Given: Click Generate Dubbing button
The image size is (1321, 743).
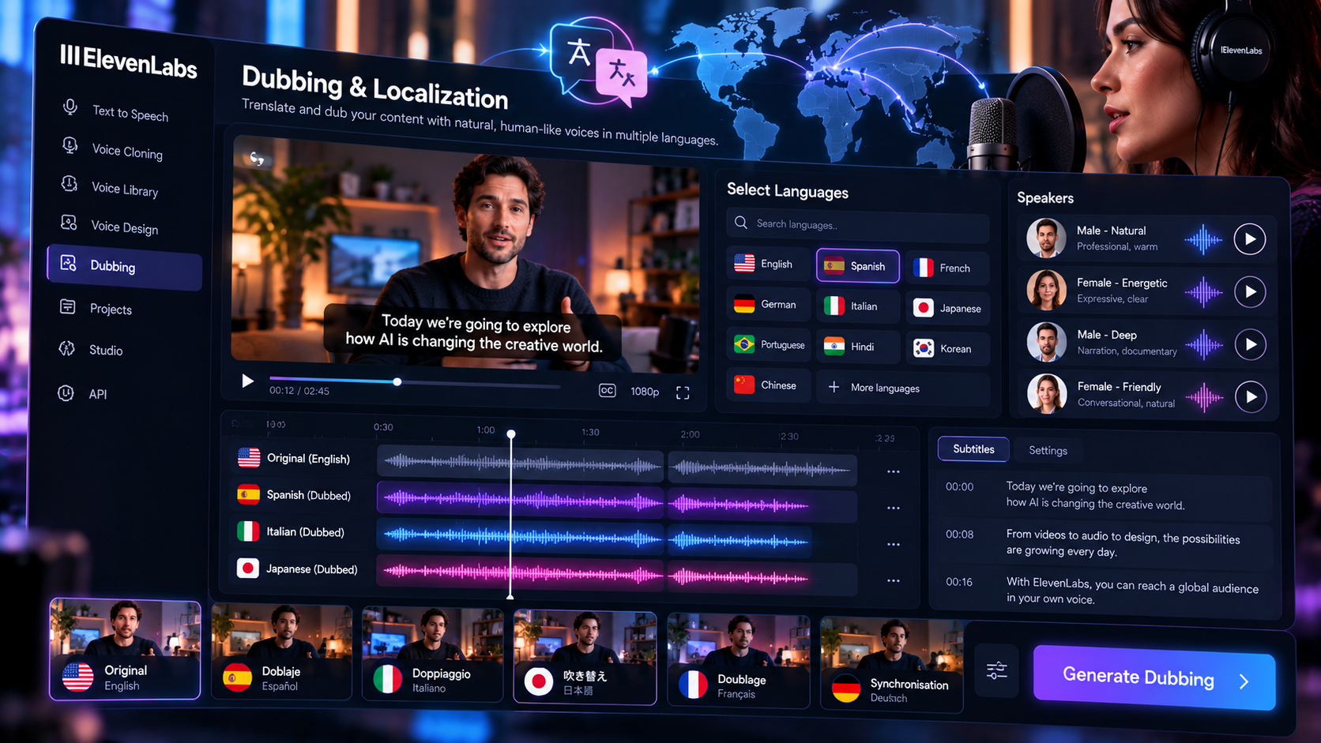Looking at the screenshot, I should tap(1154, 677).
